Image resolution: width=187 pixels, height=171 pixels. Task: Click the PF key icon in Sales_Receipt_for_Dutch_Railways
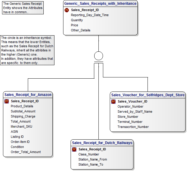74,149
